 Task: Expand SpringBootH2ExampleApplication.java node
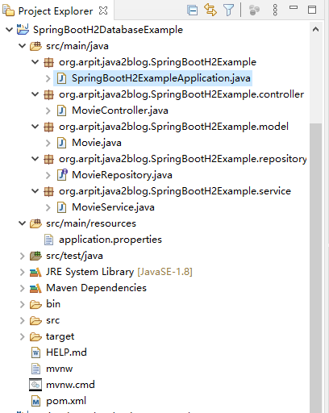pyautogui.click(x=48, y=78)
